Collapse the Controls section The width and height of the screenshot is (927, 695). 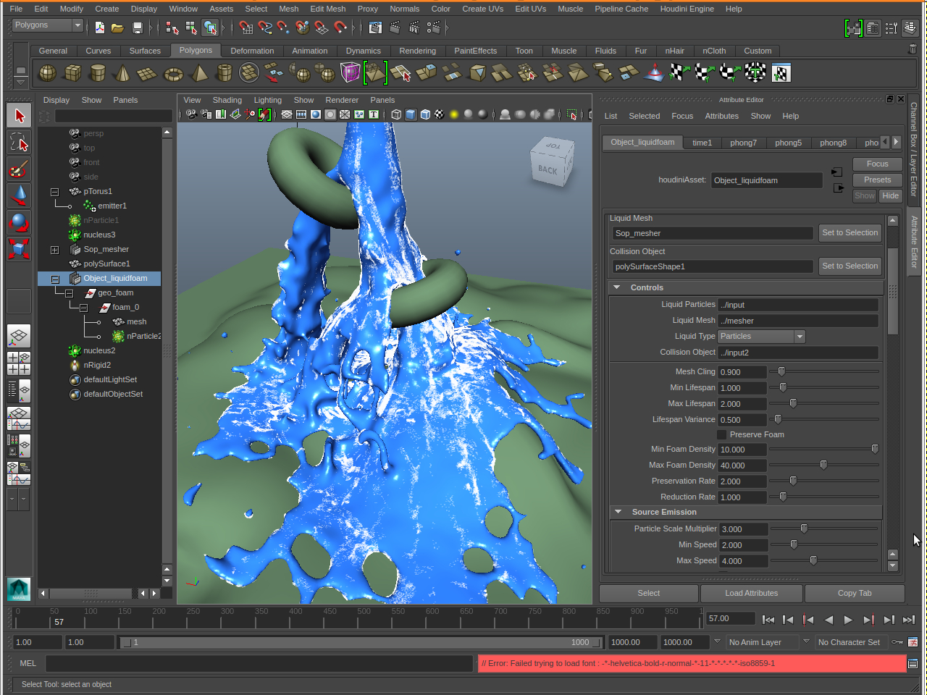[x=617, y=287]
